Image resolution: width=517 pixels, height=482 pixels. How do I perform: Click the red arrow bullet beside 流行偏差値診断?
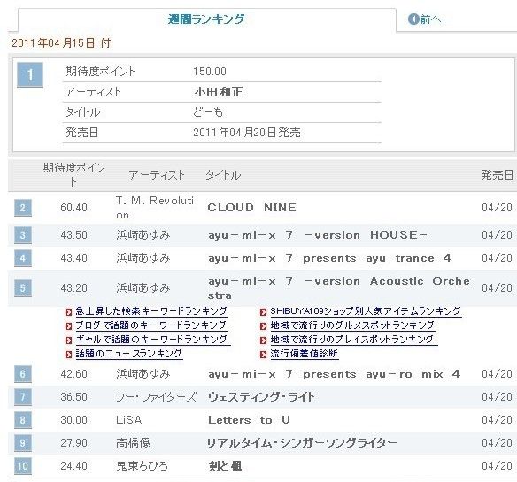(263, 355)
